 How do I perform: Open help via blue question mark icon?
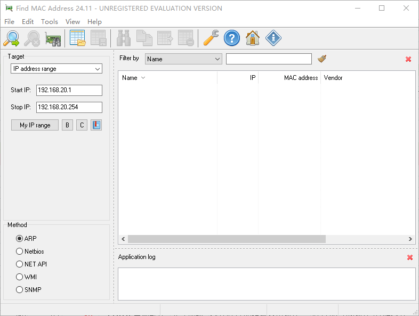(232, 38)
